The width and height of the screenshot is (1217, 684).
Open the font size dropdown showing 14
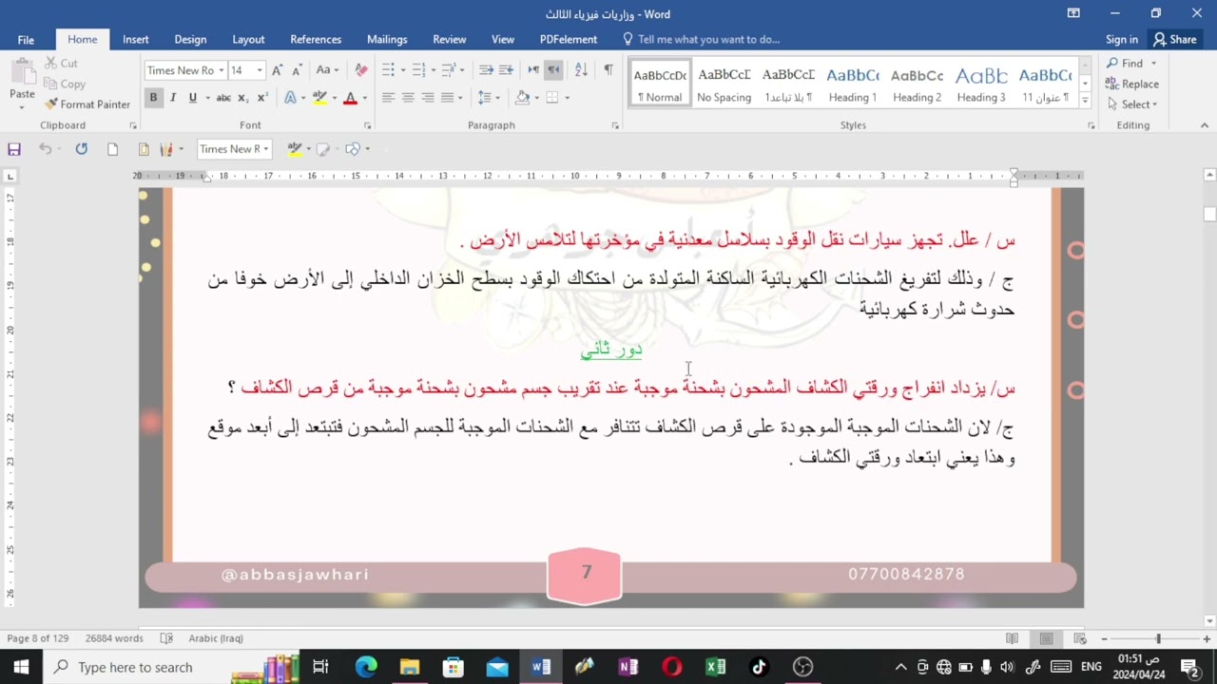click(260, 70)
